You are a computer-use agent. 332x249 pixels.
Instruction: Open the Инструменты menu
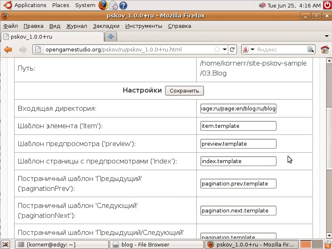(144, 26)
